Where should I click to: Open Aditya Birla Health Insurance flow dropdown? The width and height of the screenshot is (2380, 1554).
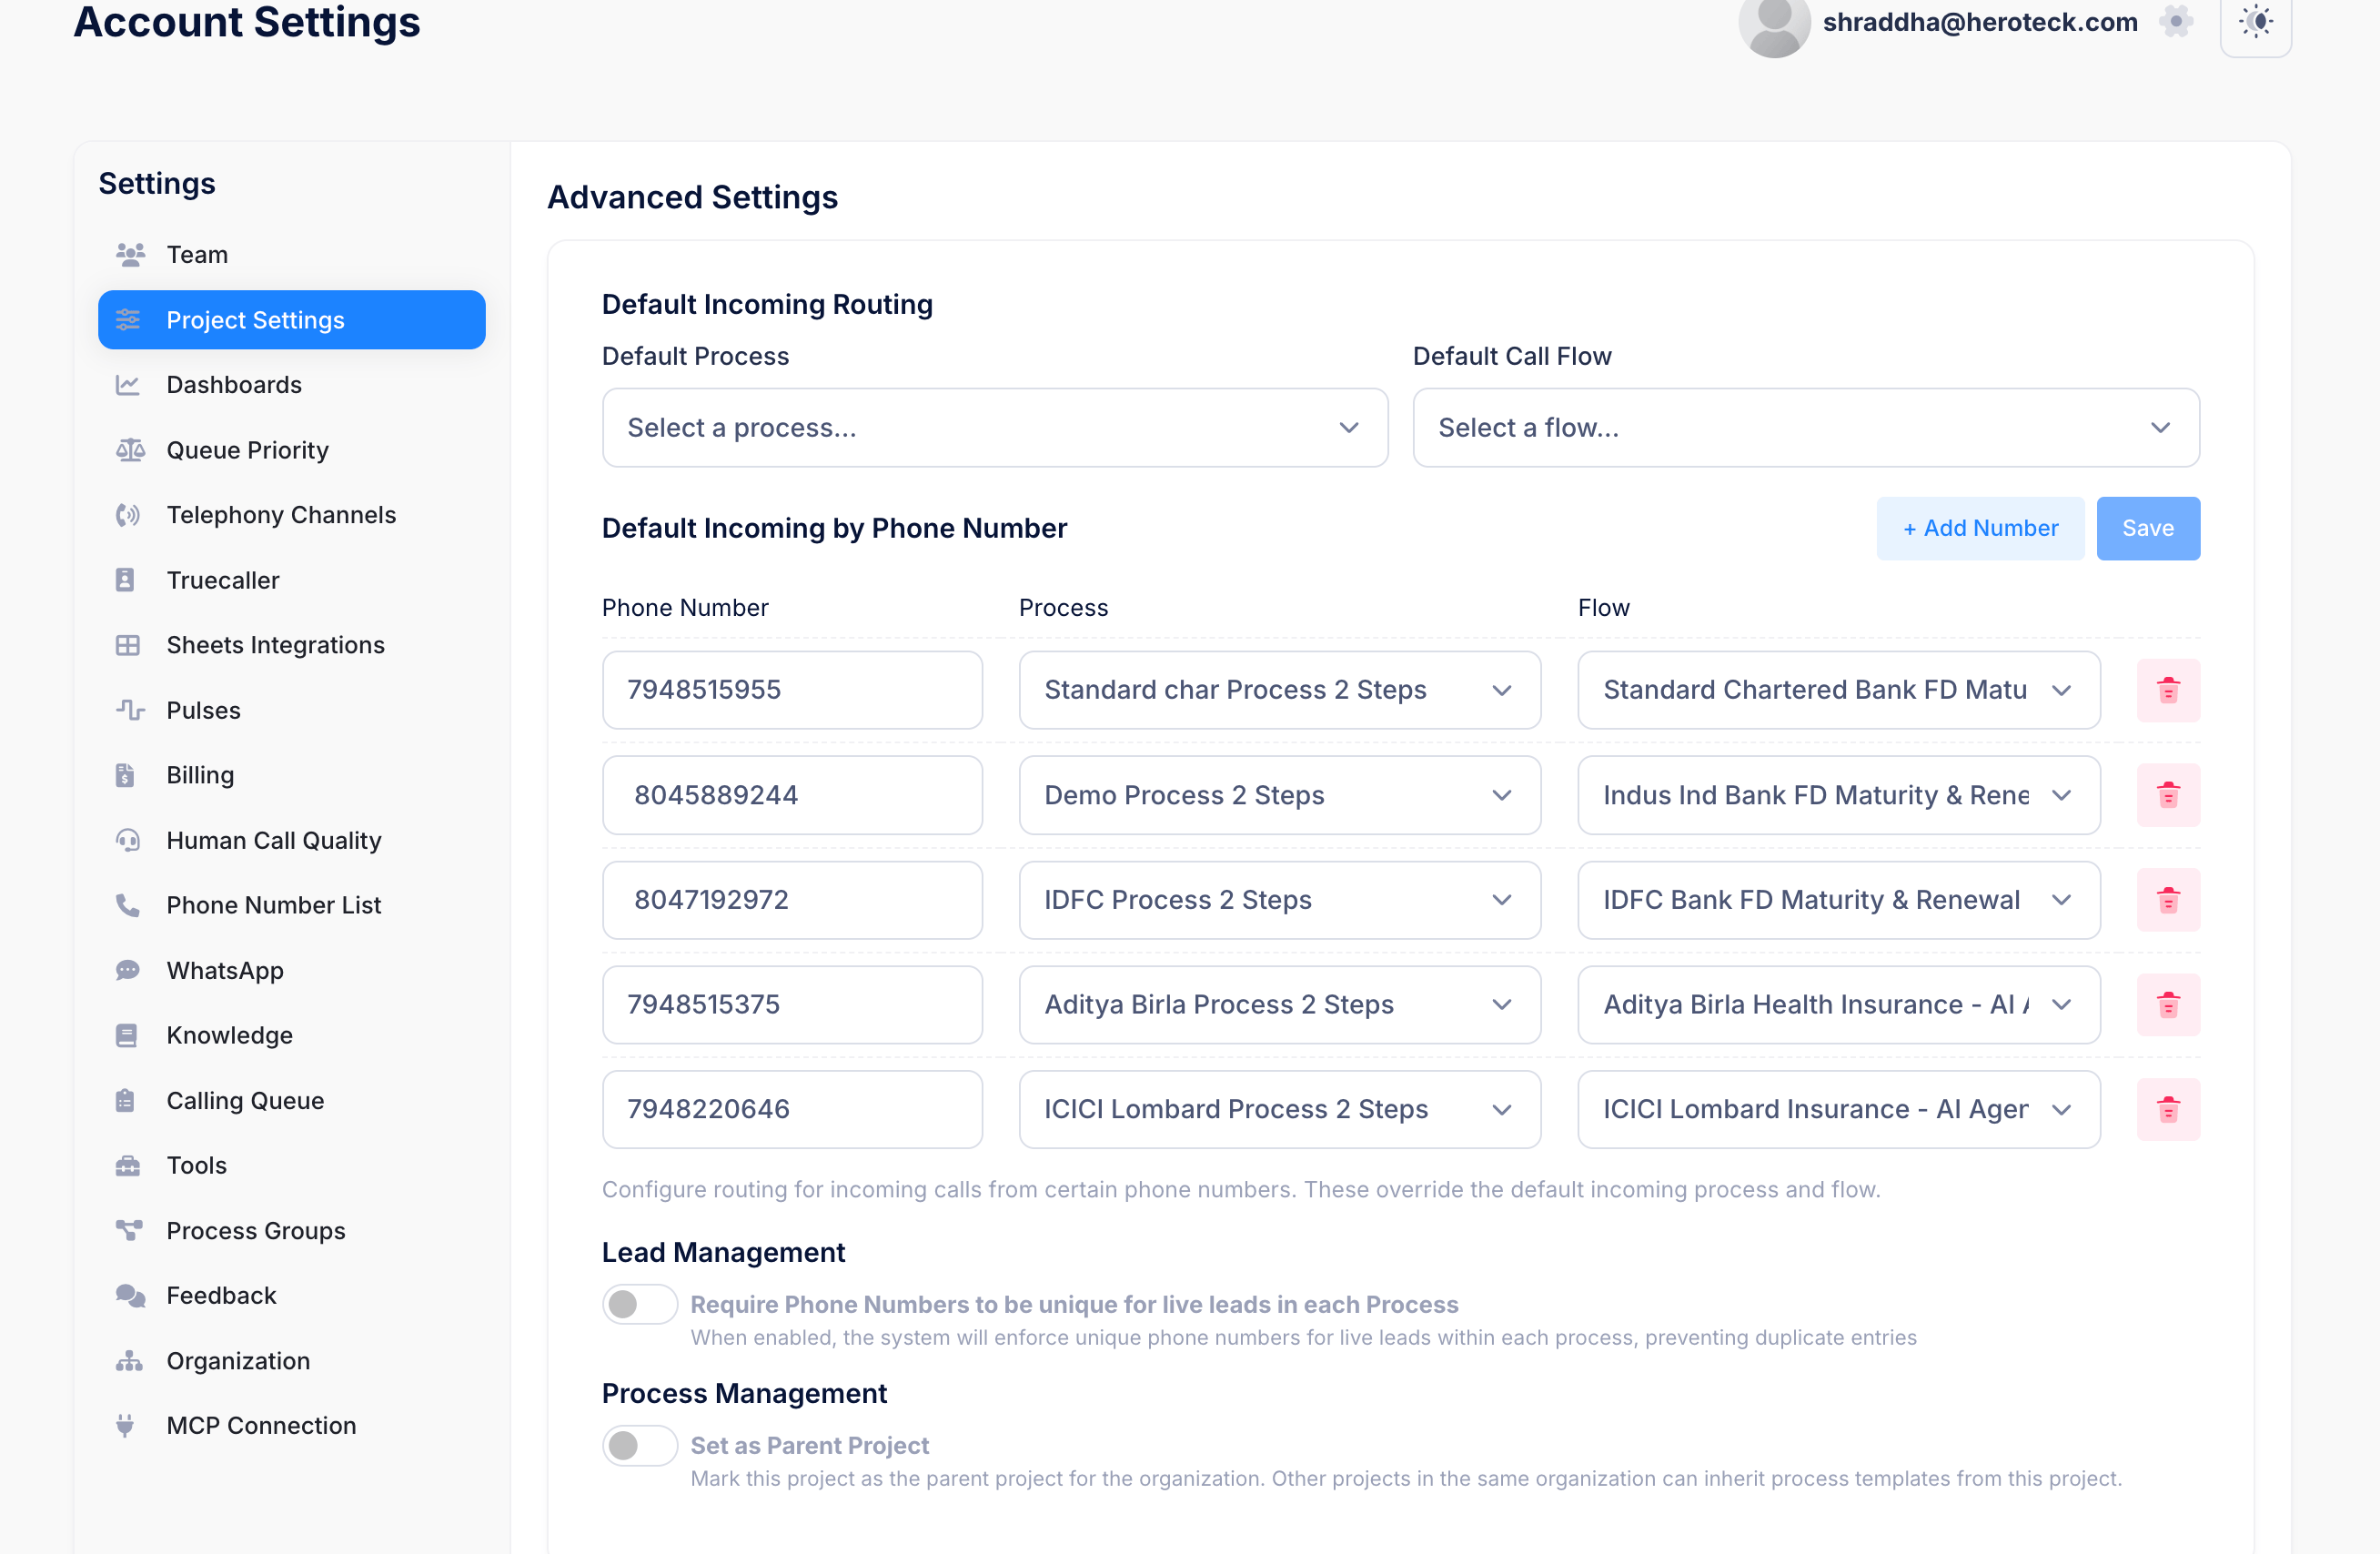click(1839, 1005)
